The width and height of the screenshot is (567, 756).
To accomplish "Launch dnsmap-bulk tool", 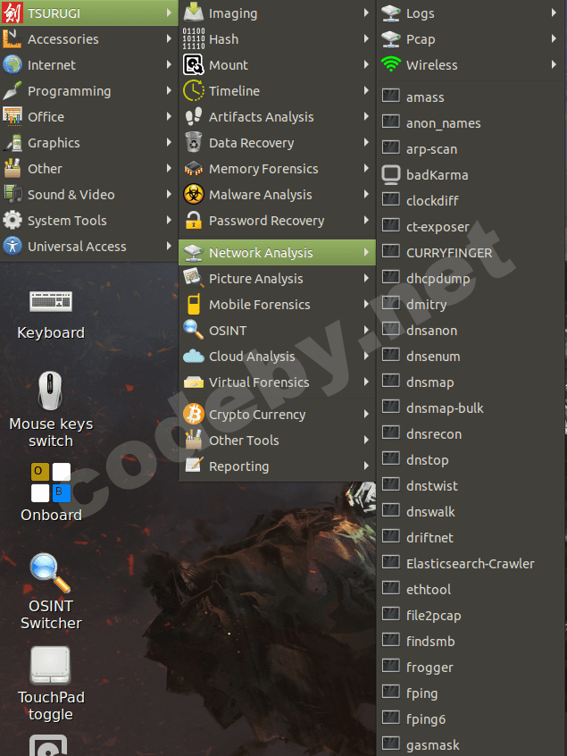I will (471, 408).
